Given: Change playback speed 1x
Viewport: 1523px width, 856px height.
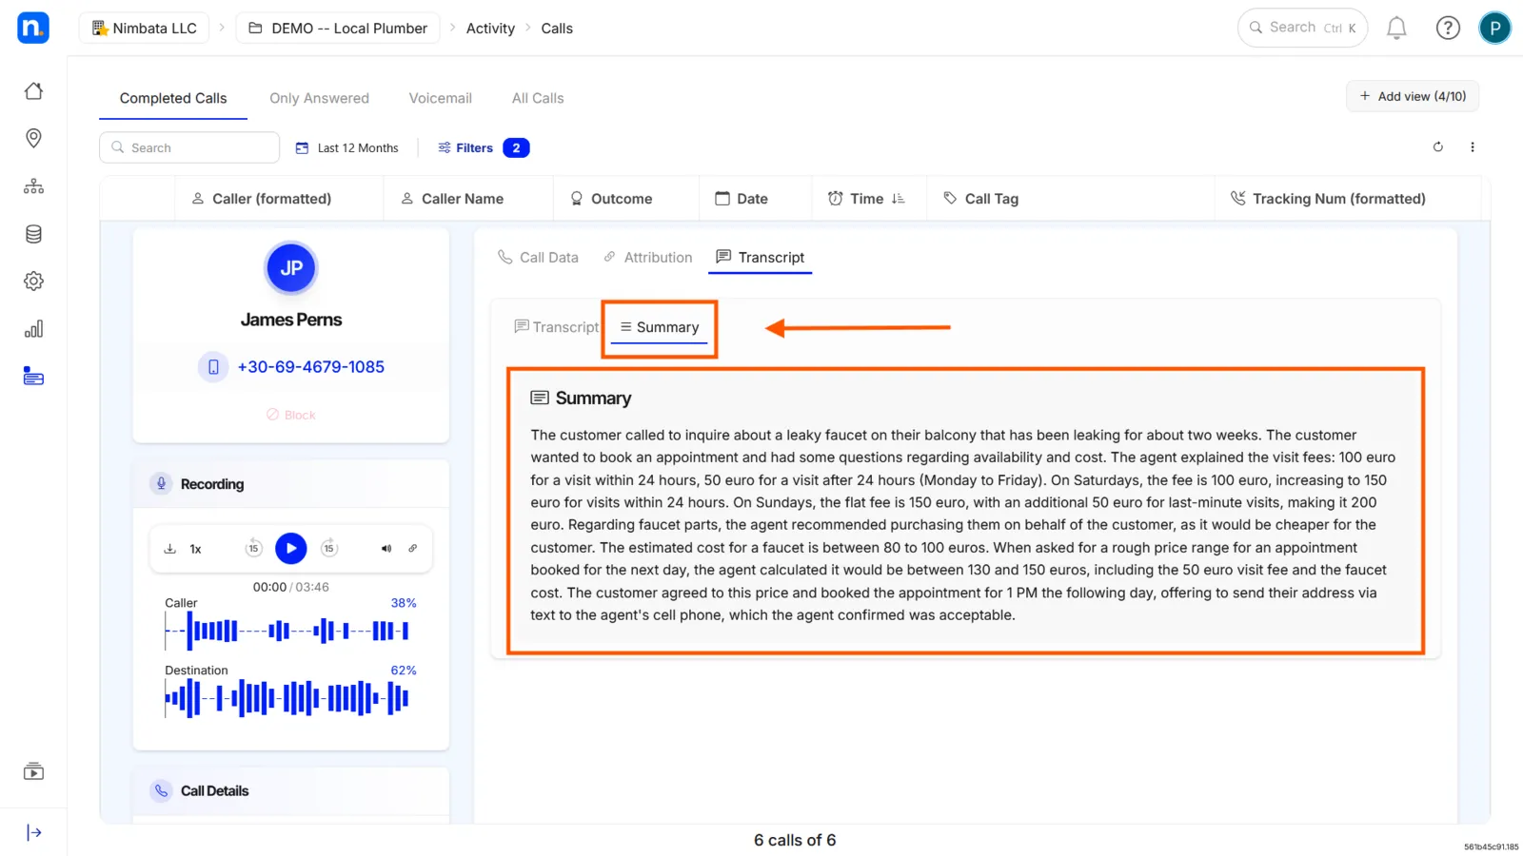Looking at the screenshot, I should 196,549.
